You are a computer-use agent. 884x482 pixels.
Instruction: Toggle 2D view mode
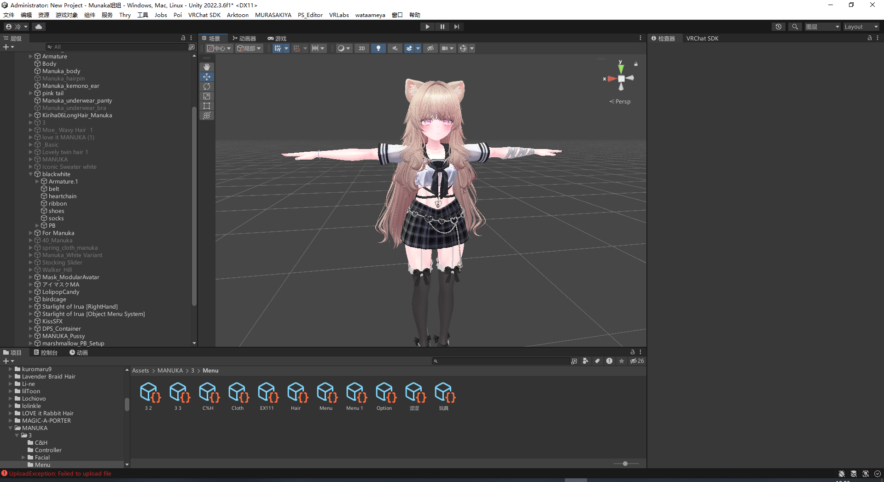[362, 48]
